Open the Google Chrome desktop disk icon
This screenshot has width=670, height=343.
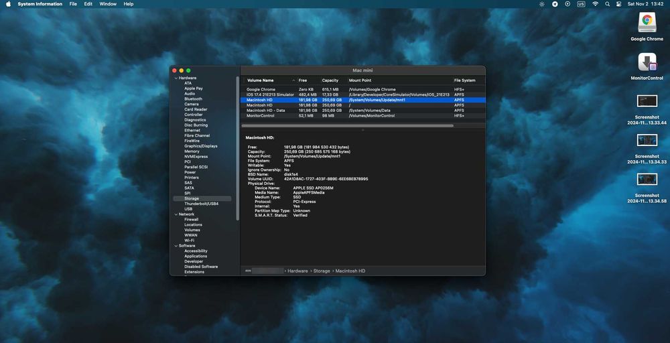pos(647,22)
